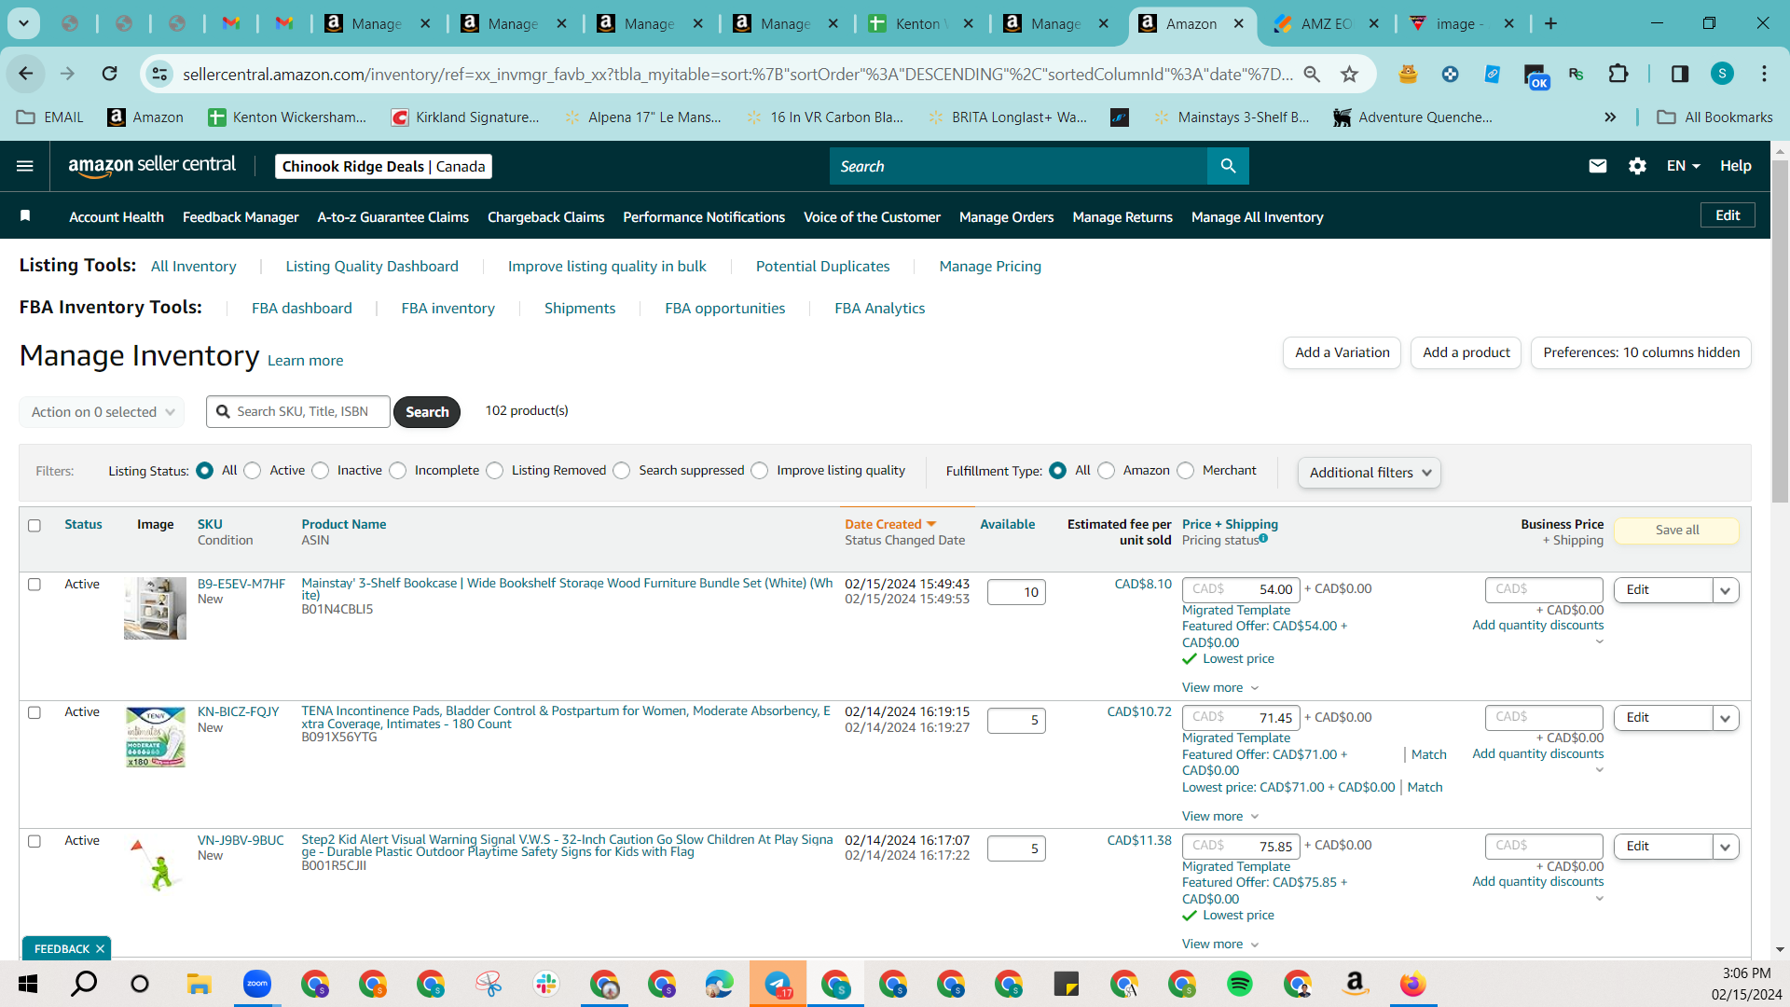The height and width of the screenshot is (1007, 1790).
Task: Open the FBA dashboard link
Action: pos(302,309)
